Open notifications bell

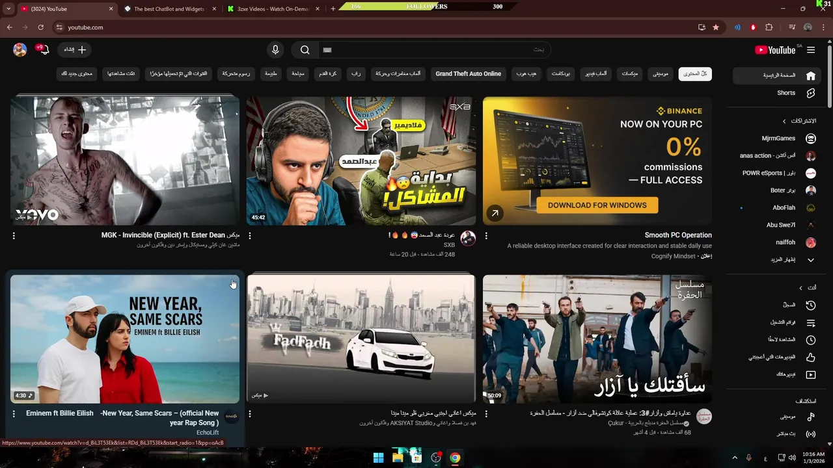coord(44,49)
